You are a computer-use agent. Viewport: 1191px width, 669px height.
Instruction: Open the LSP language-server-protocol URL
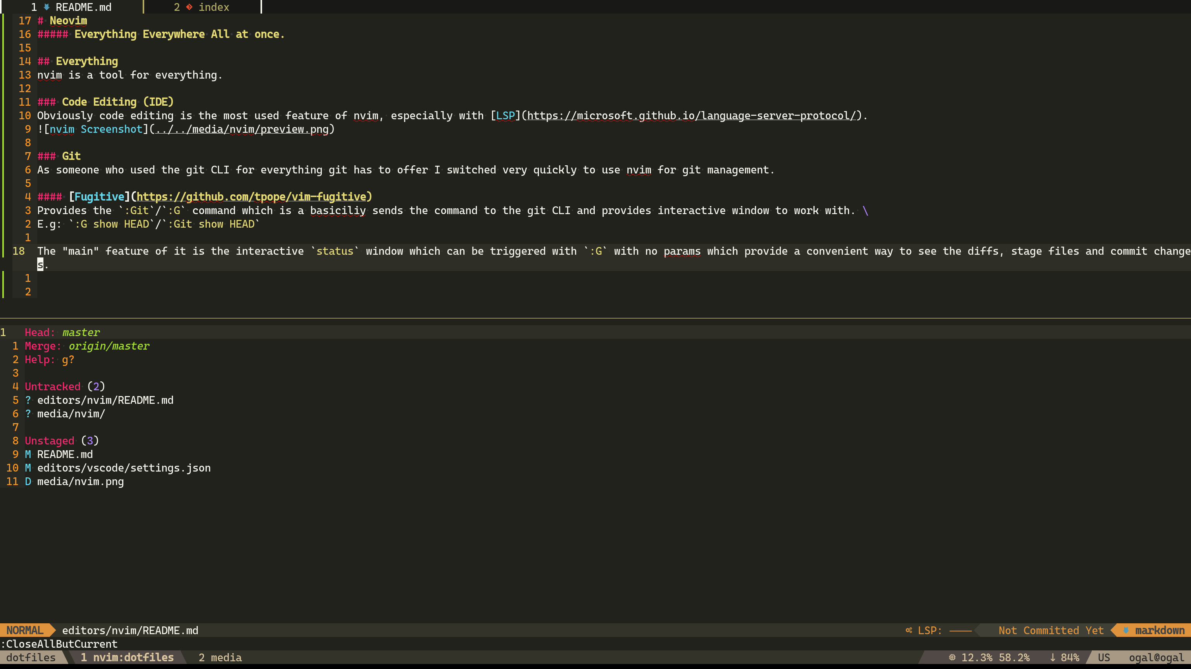click(692, 115)
